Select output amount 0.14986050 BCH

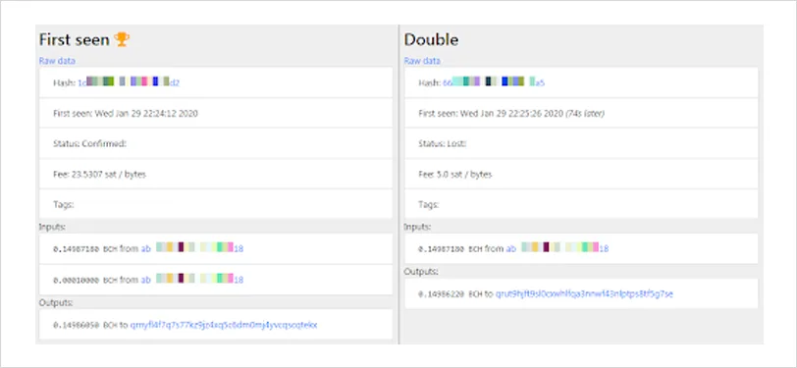click(x=84, y=325)
